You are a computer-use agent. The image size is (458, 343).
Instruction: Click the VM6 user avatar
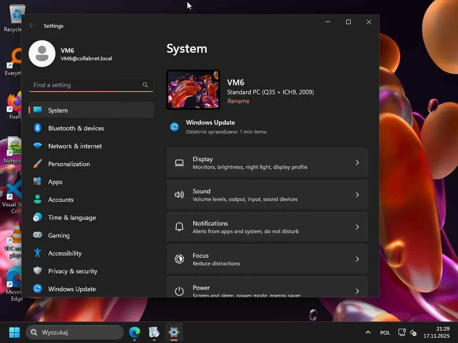(42, 54)
